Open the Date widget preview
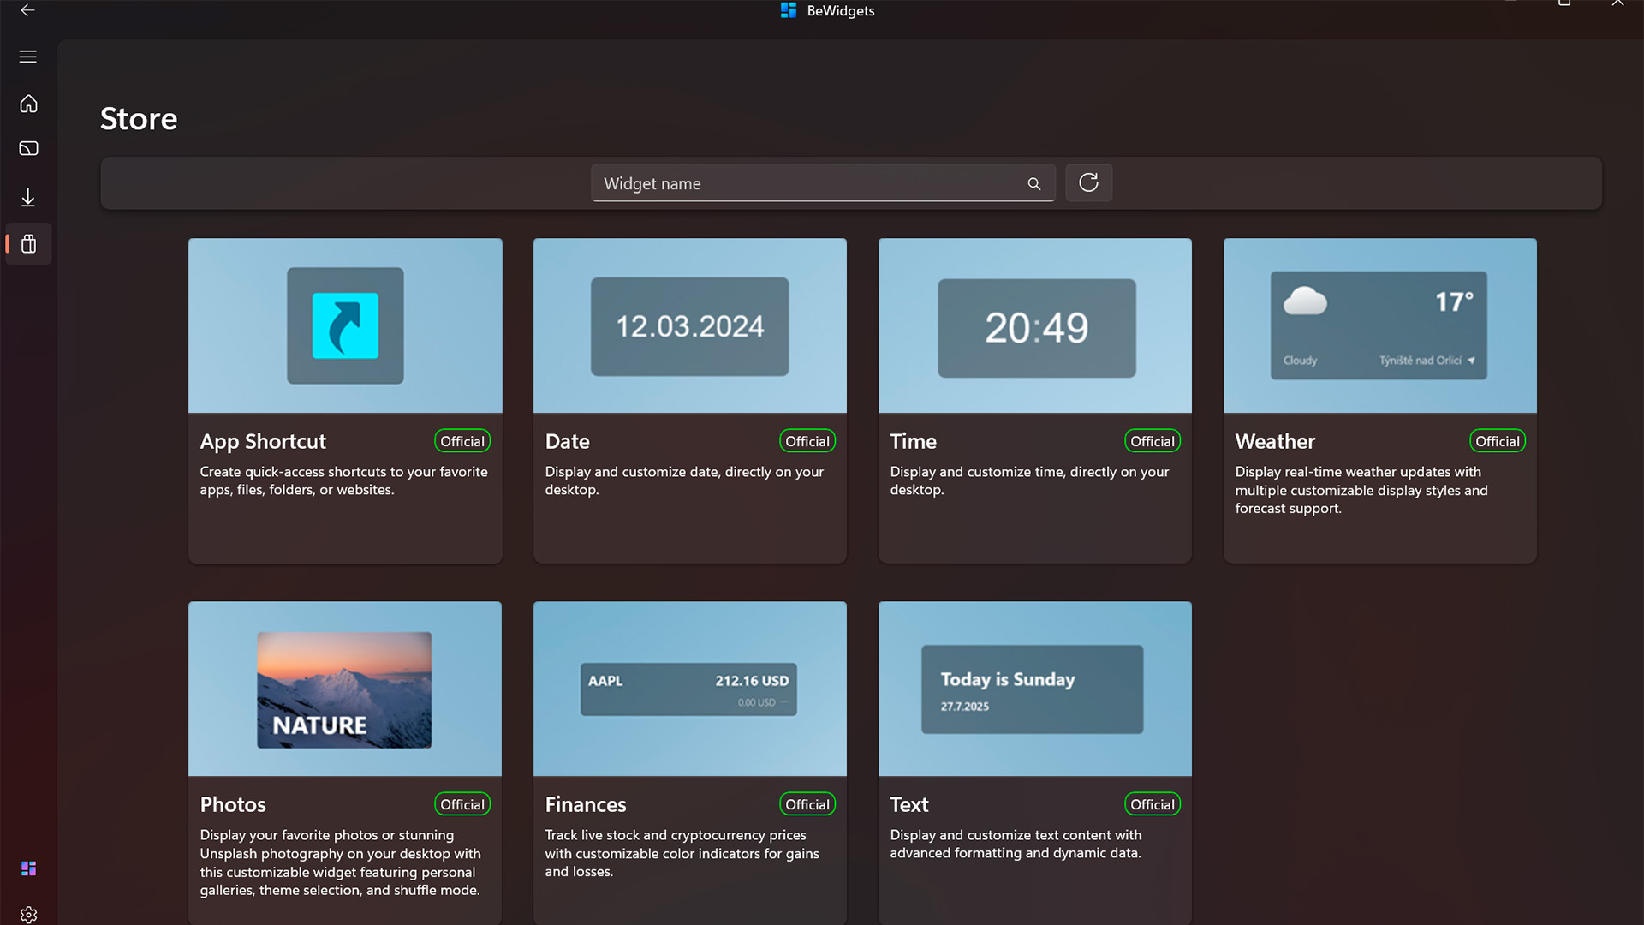1644x925 pixels. pos(689,326)
